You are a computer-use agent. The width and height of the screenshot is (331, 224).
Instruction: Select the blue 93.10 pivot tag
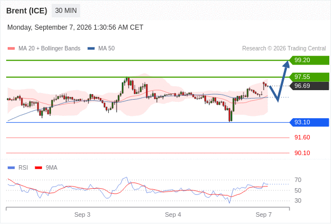309,122
